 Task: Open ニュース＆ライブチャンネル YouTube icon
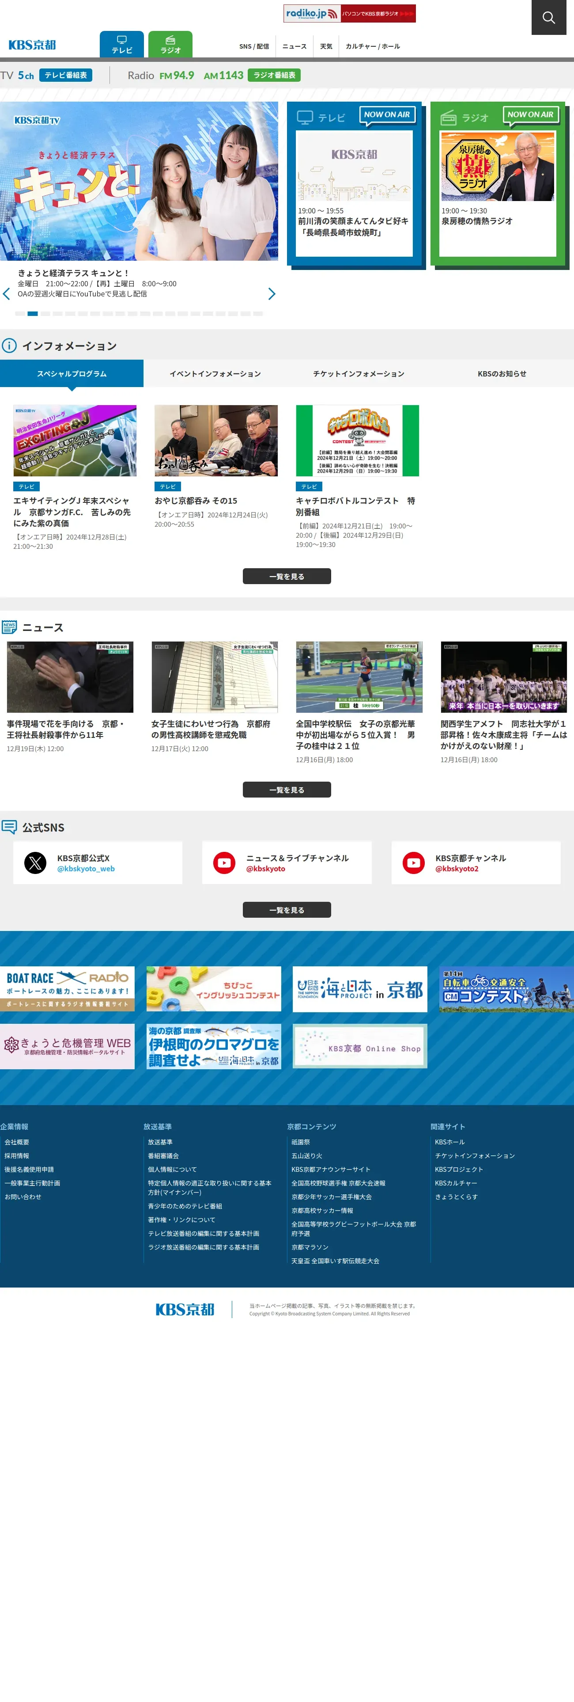point(225,863)
